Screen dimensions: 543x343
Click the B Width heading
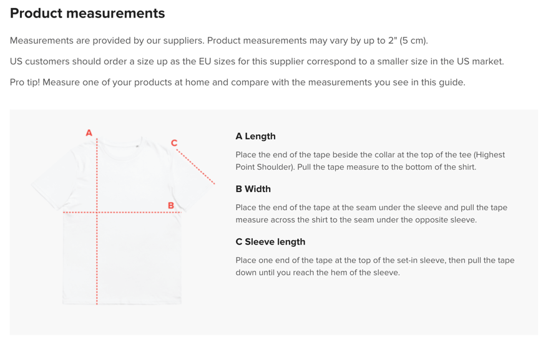pos(253,189)
